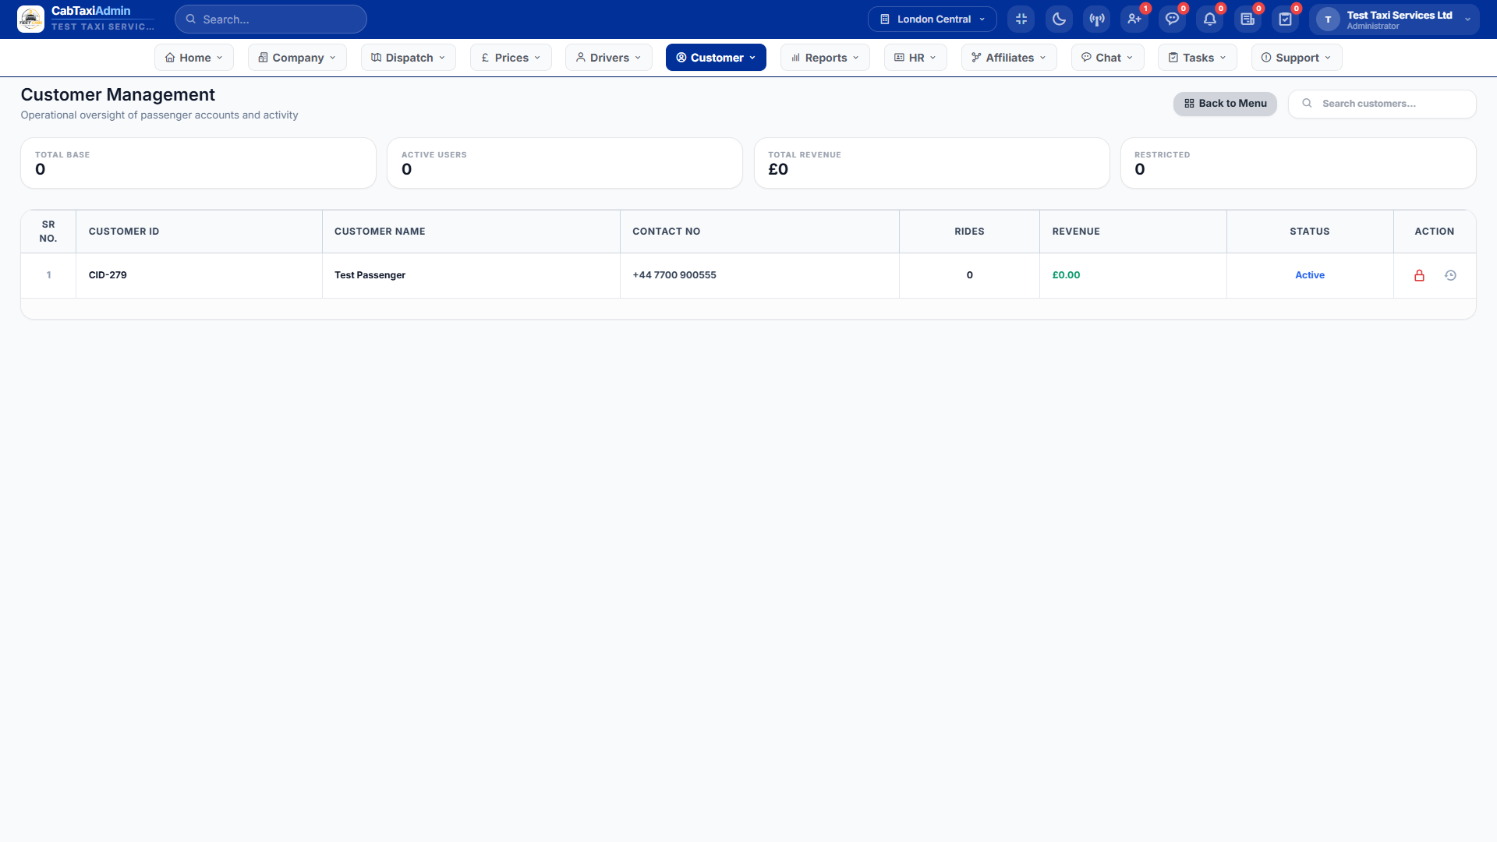Click the CabTaxiAdmin logo icon
Image resolution: width=1497 pixels, height=842 pixels.
30,19
